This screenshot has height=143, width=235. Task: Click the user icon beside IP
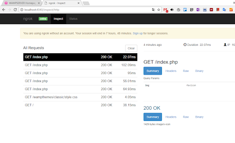pos(225,45)
